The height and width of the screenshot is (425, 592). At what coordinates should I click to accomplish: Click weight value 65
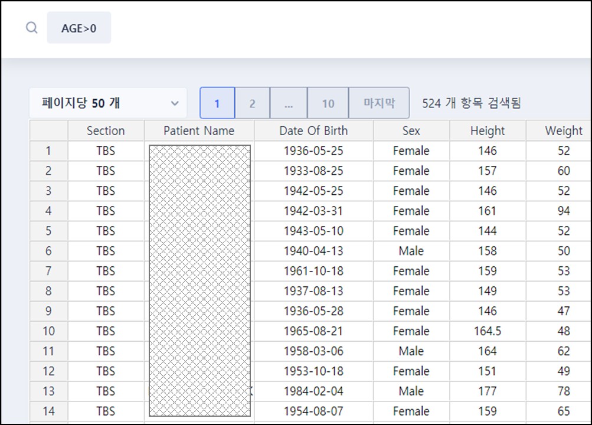pos(564,411)
